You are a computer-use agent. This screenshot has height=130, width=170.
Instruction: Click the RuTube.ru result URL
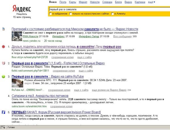(x=28, y=90)
